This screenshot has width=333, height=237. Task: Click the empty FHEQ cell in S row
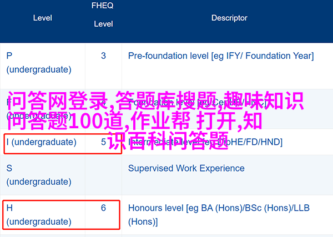pyautogui.click(x=103, y=175)
